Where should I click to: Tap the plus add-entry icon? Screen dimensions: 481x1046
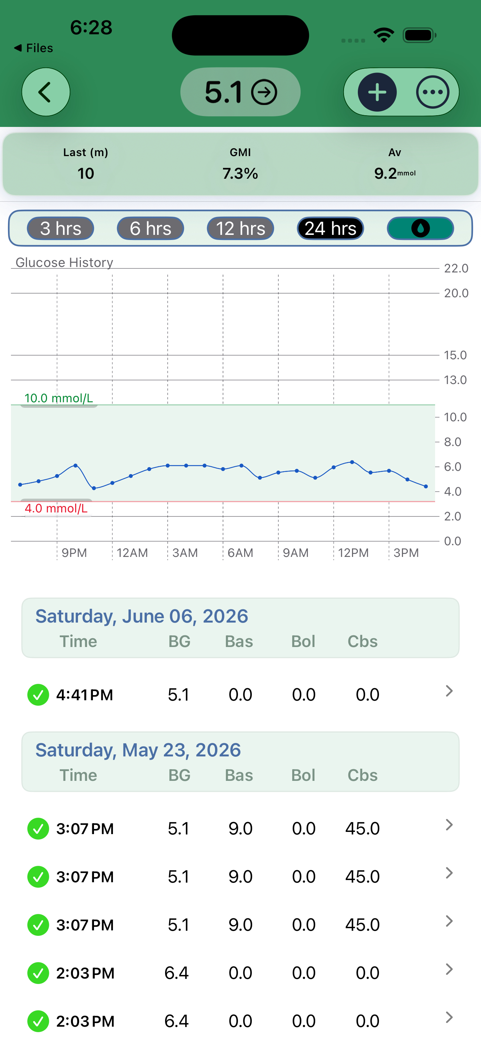[377, 92]
